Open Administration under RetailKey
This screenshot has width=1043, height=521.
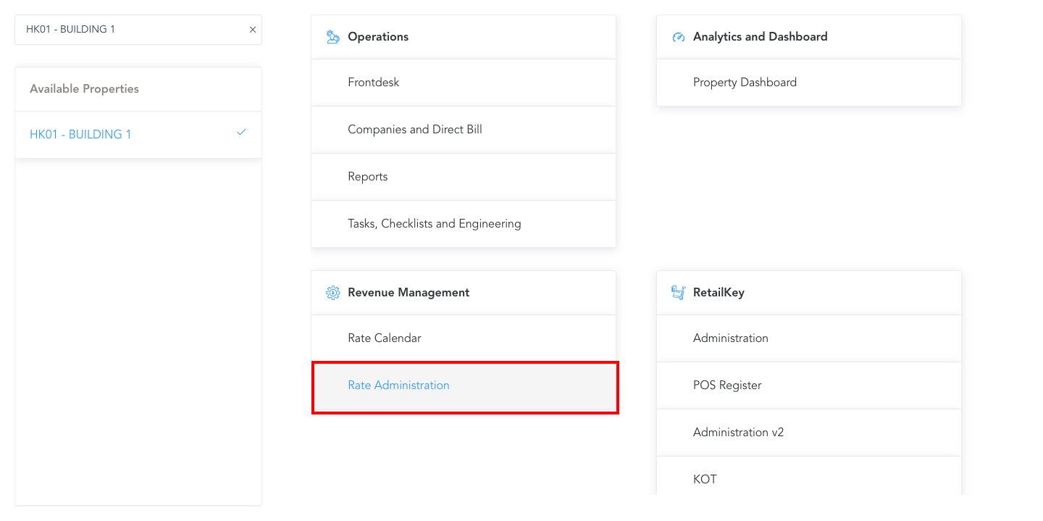[x=730, y=338]
